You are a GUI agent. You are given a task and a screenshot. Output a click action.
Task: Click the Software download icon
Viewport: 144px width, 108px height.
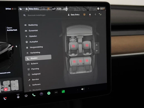tap(30, 85)
